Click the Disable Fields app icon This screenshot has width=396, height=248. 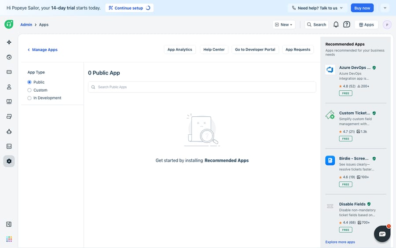(330, 206)
